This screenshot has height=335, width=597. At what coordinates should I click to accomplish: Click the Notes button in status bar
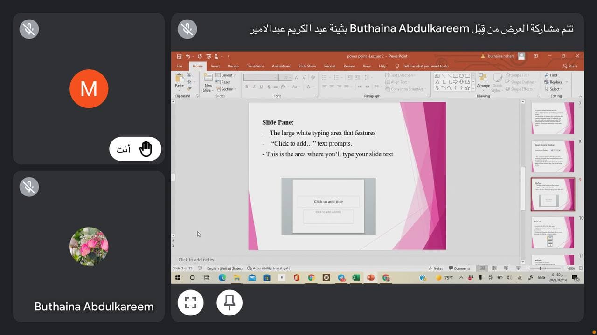pos(436,268)
